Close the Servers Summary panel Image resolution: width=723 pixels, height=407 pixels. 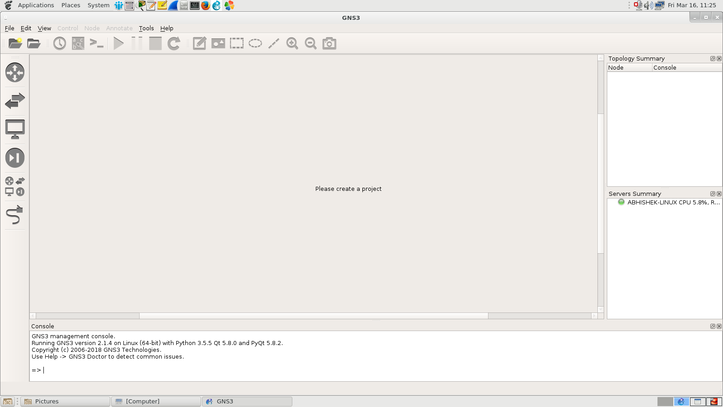point(719,194)
